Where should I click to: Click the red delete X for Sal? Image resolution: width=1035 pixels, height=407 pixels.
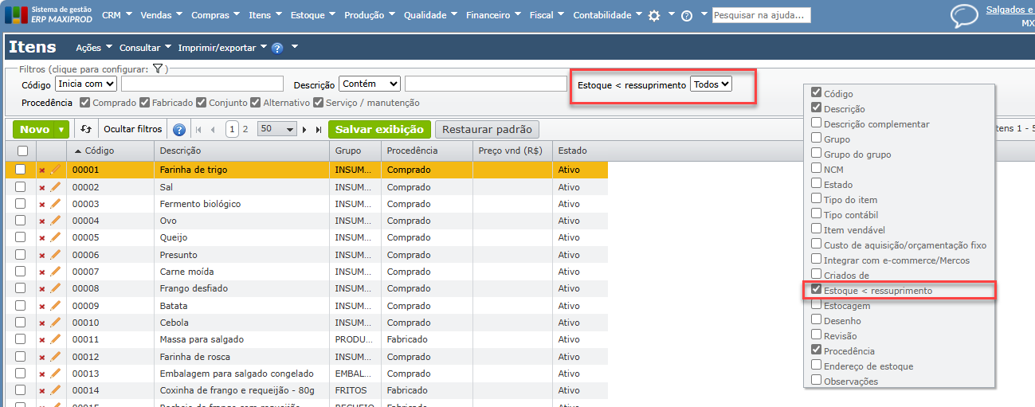pyautogui.click(x=42, y=187)
